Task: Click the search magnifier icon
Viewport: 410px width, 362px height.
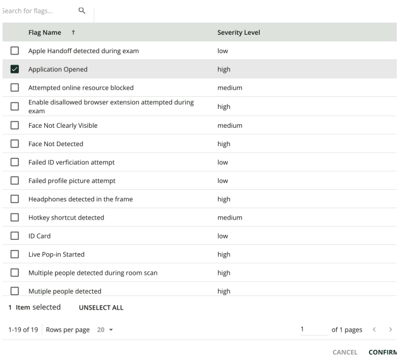Action: coord(82,11)
